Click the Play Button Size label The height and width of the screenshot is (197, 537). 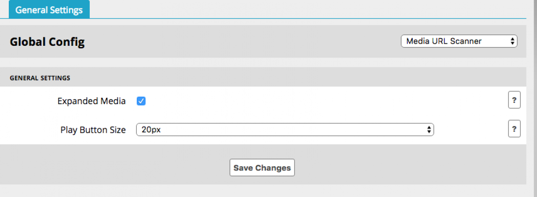[93, 130]
